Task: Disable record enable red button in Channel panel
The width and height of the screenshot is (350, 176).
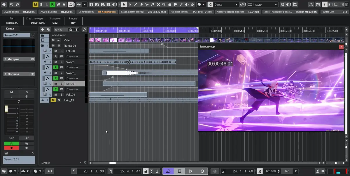Action: pyautogui.click(x=11, y=148)
